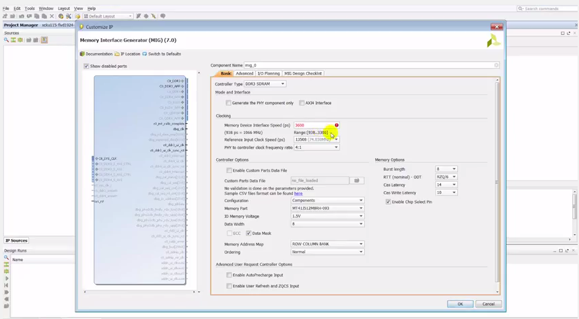Open the Ordering dropdown

click(327, 252)
